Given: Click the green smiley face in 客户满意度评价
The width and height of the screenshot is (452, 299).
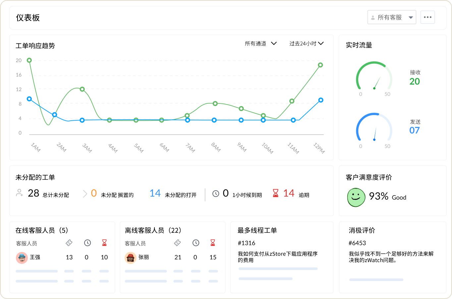Looking at the screenshot, I should [x=356, y=197].
